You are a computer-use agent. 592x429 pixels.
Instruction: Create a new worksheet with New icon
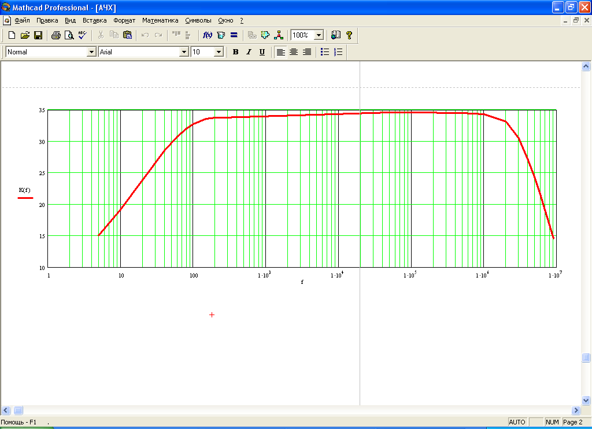click(12, 35)
